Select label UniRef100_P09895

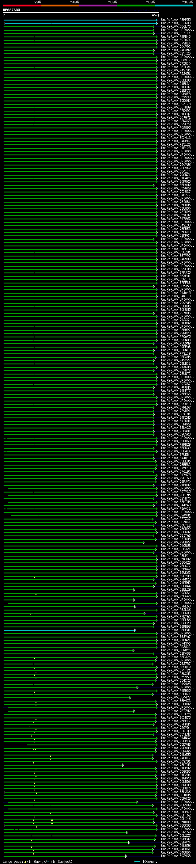[176, 128]
